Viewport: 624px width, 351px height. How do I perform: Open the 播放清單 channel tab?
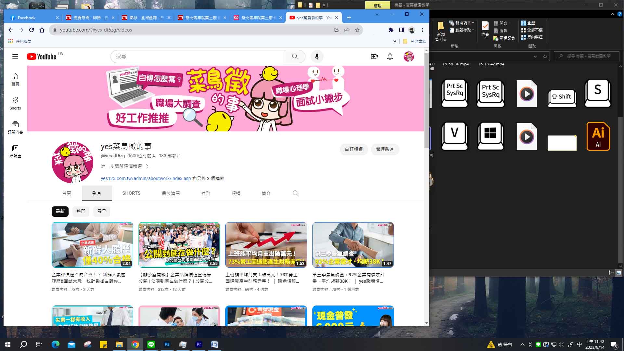(171, 193)
